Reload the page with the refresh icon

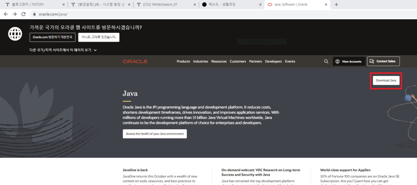(24, 14)
